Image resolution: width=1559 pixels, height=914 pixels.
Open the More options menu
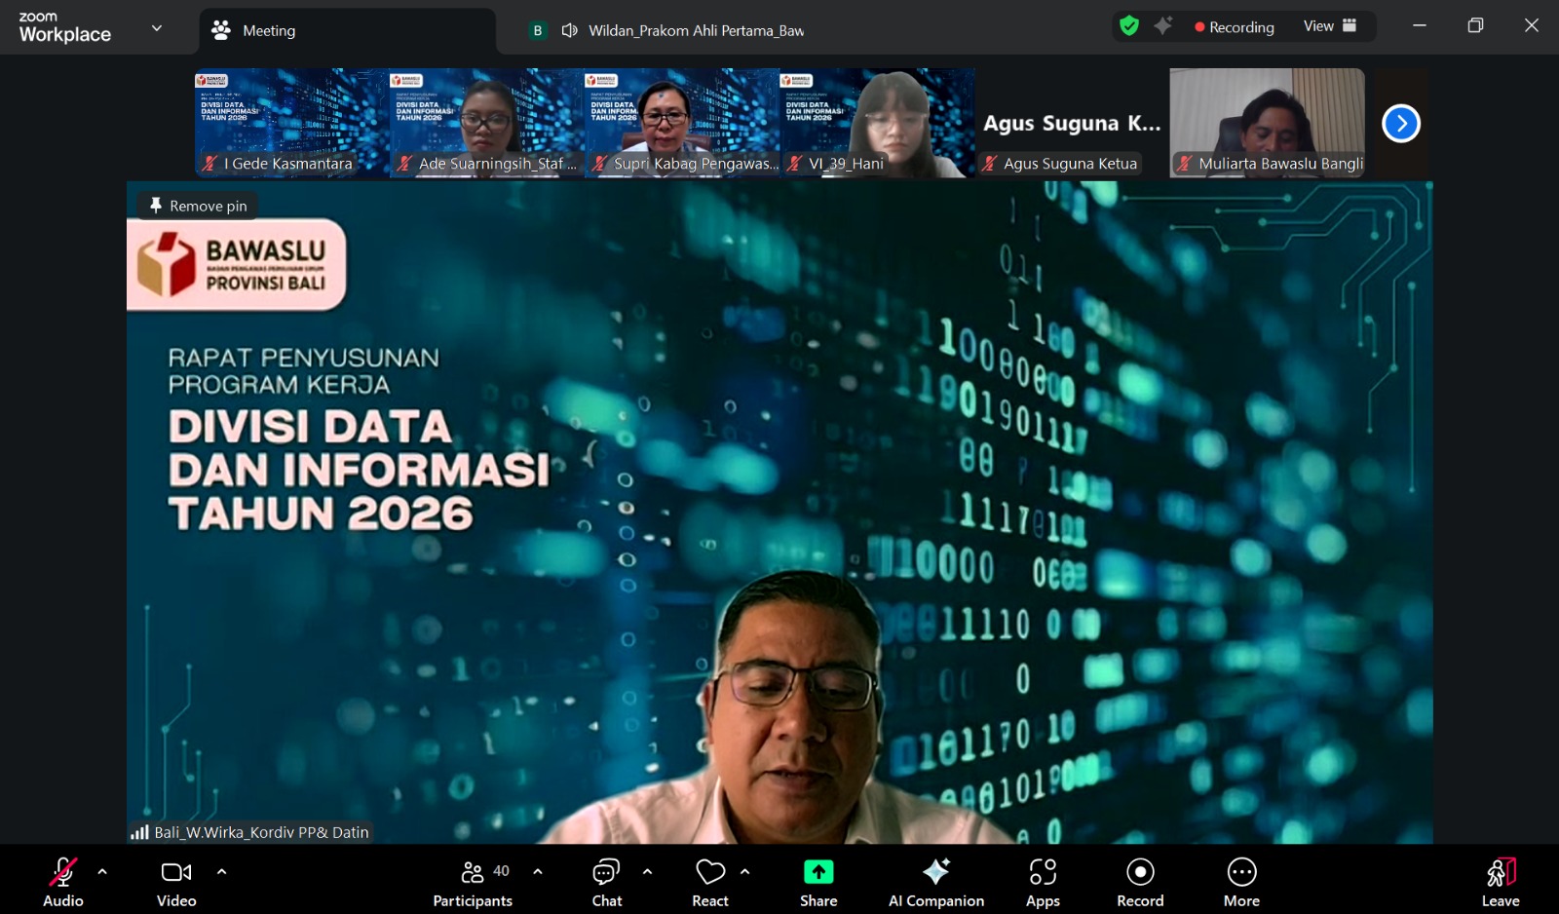click(1241, 882)
